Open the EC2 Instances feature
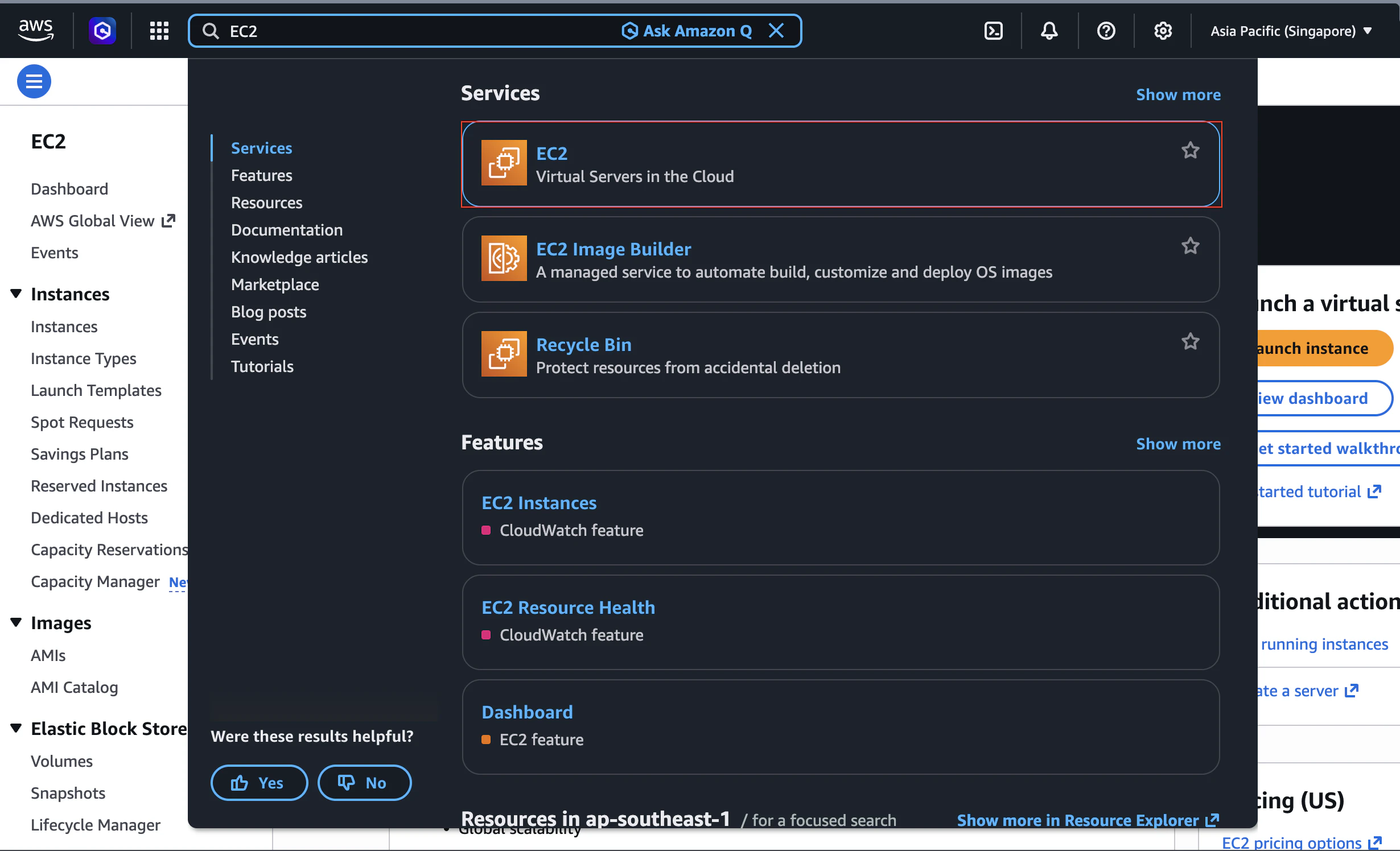Viewport: 1400px width, 851px height. tap(539, 503)
